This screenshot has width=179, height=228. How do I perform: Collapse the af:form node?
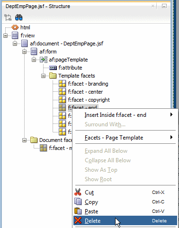[x=25, y=52]
